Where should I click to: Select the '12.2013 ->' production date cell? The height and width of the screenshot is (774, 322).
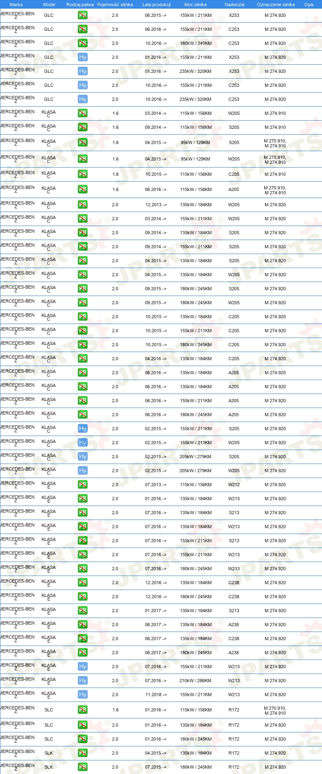click(x=156, y=205)
